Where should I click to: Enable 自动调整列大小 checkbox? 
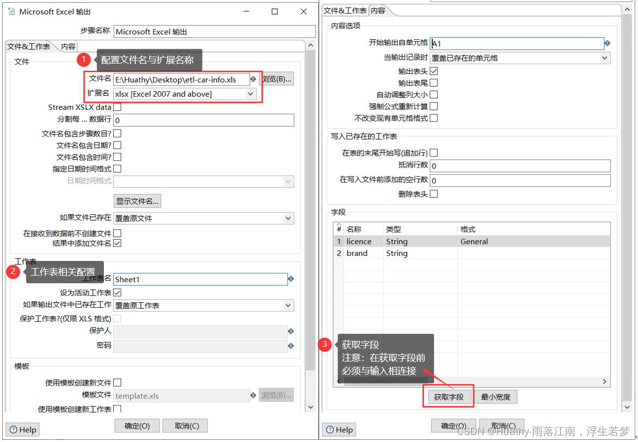click(x=433, y=95)
